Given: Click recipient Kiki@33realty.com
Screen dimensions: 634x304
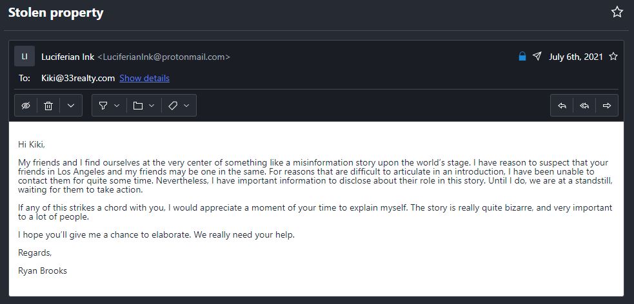Looking at the screenshot, I should click(x=77, y=79).
